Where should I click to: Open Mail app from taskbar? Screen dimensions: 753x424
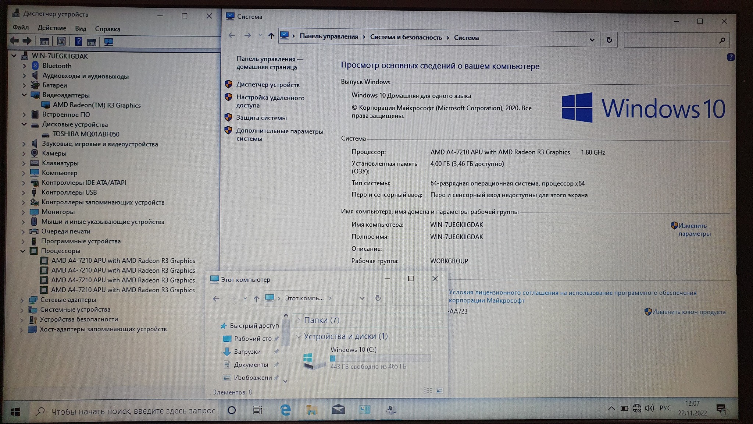click(x=338, y=409)
